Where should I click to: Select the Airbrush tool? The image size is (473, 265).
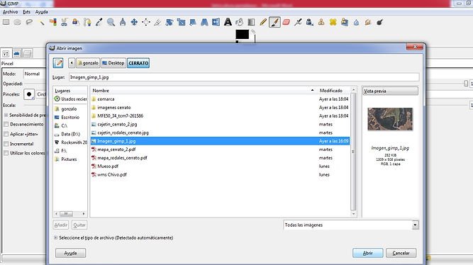[x=298, y=22]
